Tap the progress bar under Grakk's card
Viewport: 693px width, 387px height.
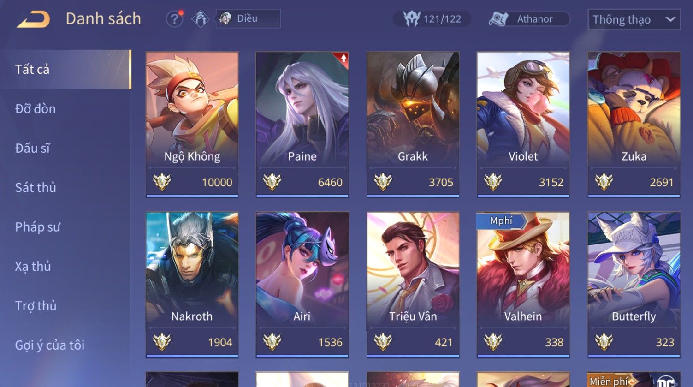point(413,196)
